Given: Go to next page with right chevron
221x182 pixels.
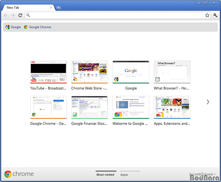Looking at the screenshot, I should click(208, 102).
